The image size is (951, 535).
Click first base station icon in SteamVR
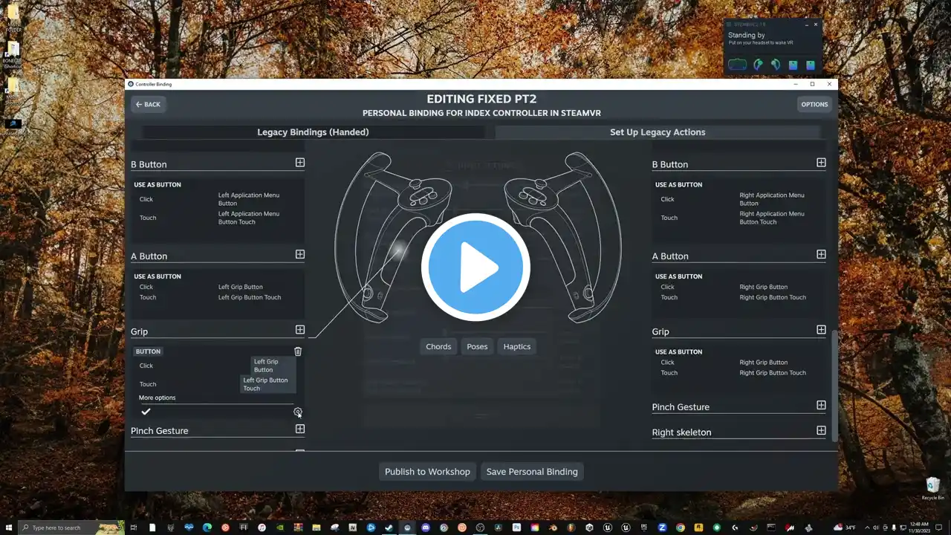(x=793, y=65)
